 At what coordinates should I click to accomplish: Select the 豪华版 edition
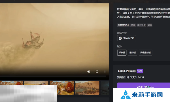[x=133, y=53]
